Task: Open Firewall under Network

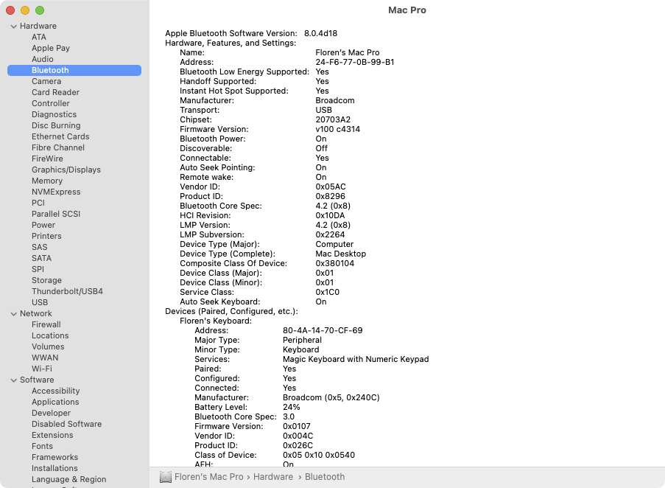Action: point(46,324)
